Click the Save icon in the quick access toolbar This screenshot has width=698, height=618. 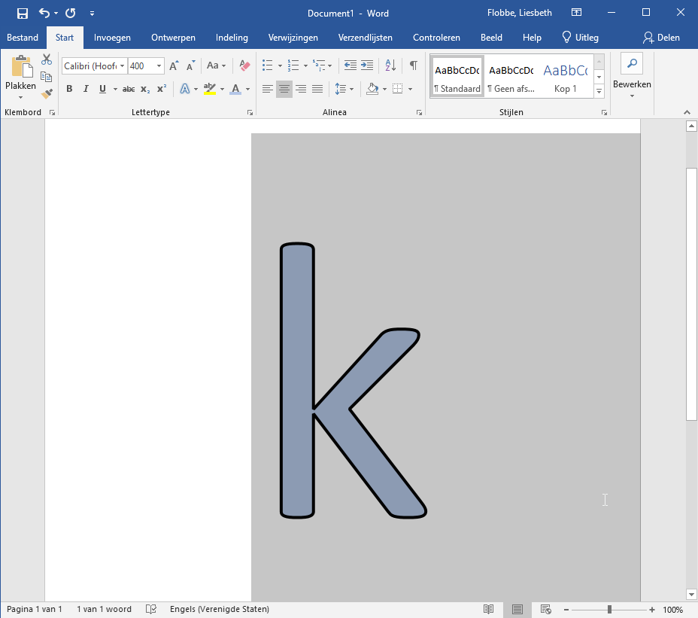pyautogui.click(x=23, y=14)
